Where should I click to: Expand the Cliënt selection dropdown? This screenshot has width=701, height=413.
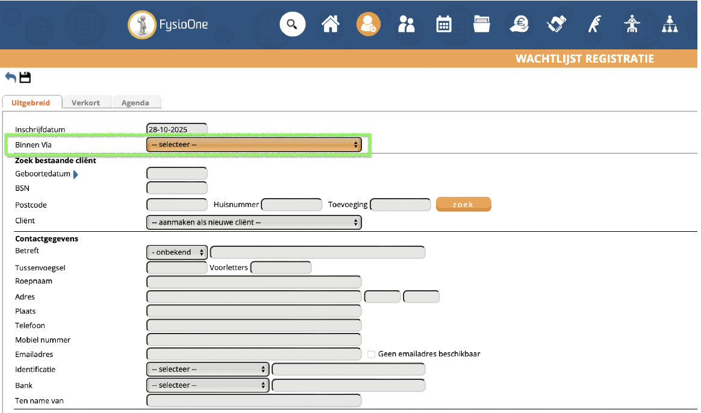254,223
